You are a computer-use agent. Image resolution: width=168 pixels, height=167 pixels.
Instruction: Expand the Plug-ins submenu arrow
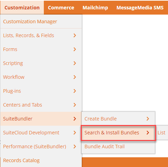click(75, 91)
